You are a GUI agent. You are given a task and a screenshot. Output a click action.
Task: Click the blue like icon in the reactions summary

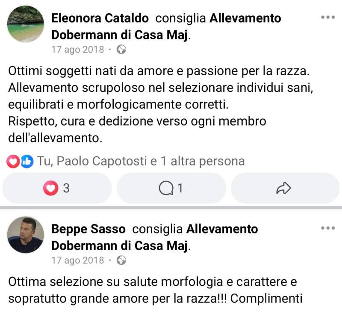27,161
